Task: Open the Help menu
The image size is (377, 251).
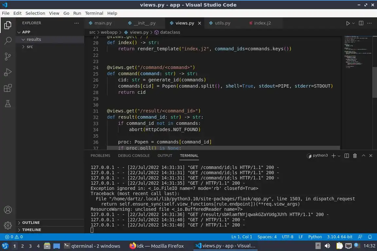Action: click(112, 13)
